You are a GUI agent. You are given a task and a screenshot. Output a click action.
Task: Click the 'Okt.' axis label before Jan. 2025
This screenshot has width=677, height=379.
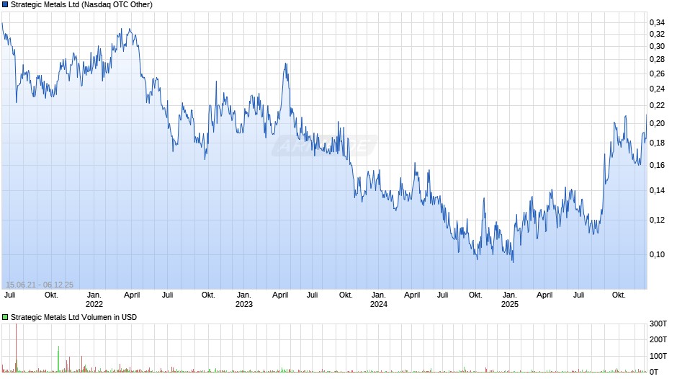(475, 295)
